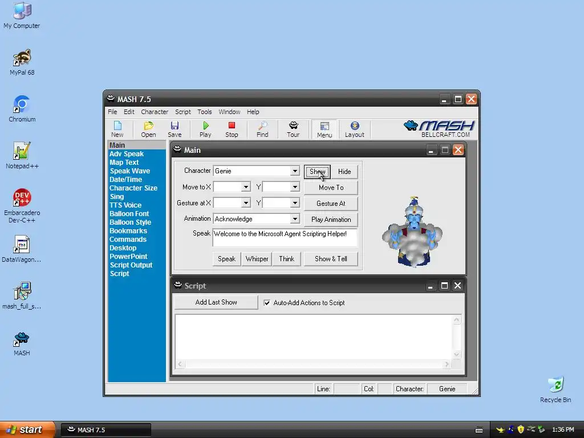Click the Show button

tap(317, 172)
